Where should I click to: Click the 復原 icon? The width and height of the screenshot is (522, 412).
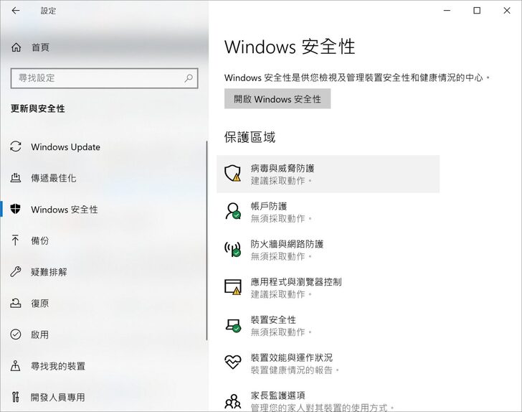[x=16, y=303]
